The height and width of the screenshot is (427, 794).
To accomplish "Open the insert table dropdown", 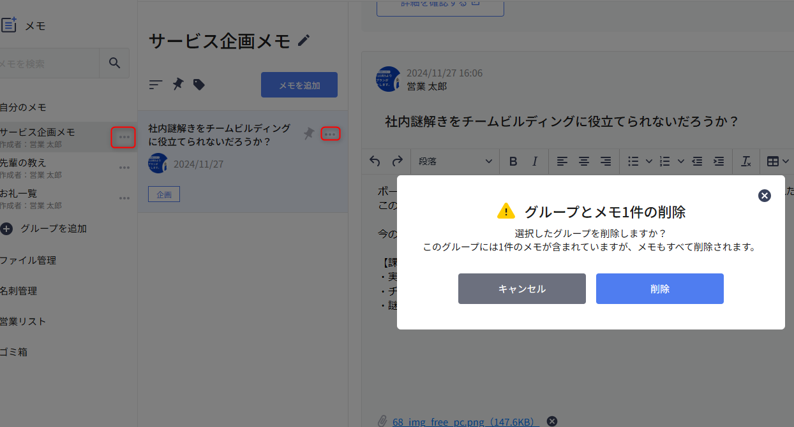I will pyautogui.click(x=777, y=161).
